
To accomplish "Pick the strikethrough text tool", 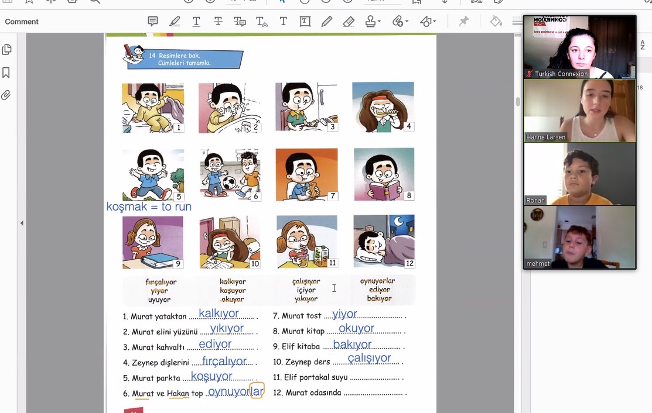I will click(x=218, y=22).
